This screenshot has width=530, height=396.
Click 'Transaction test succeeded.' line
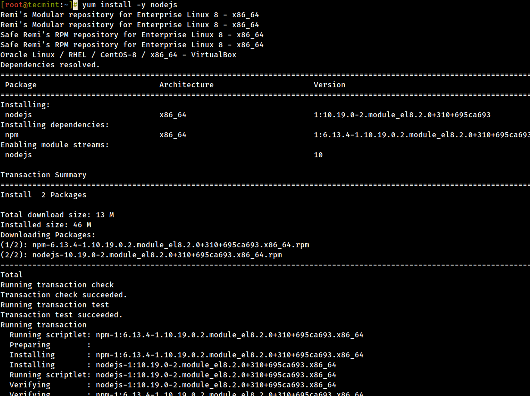coord(61,315)
